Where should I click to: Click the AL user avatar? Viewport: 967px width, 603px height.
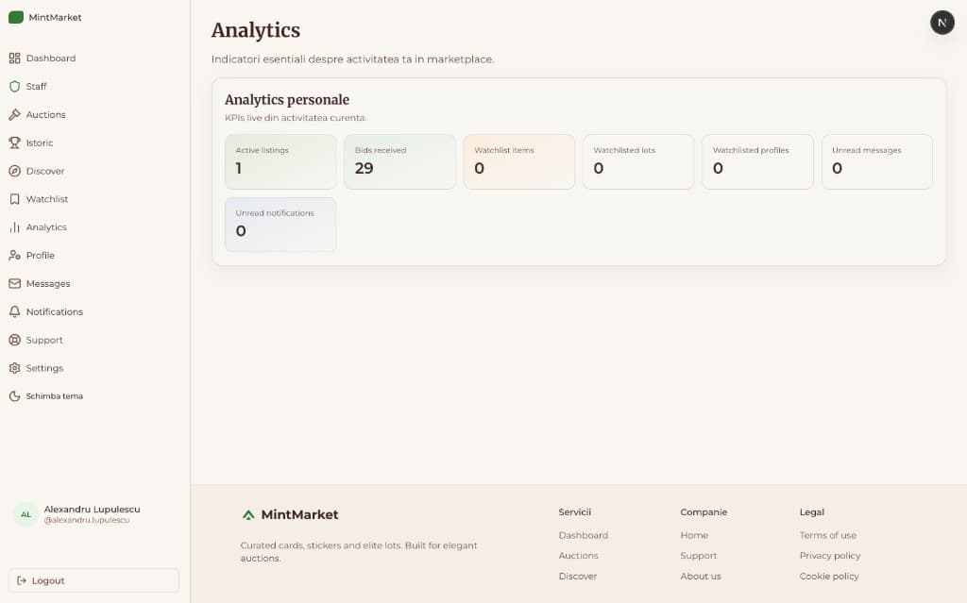[25, 514]
